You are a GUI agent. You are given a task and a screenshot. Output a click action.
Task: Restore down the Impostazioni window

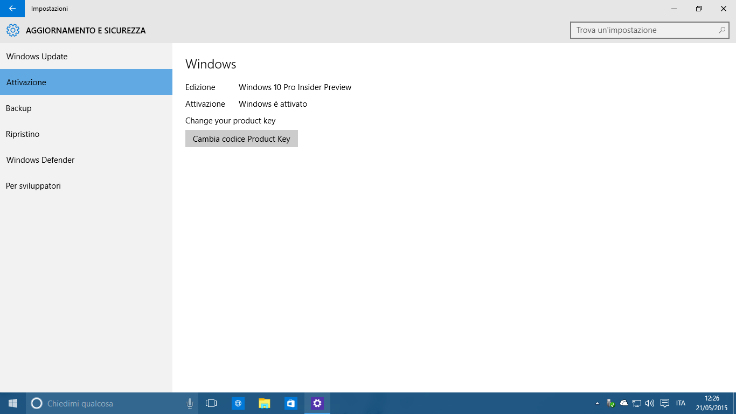(699, 9)
